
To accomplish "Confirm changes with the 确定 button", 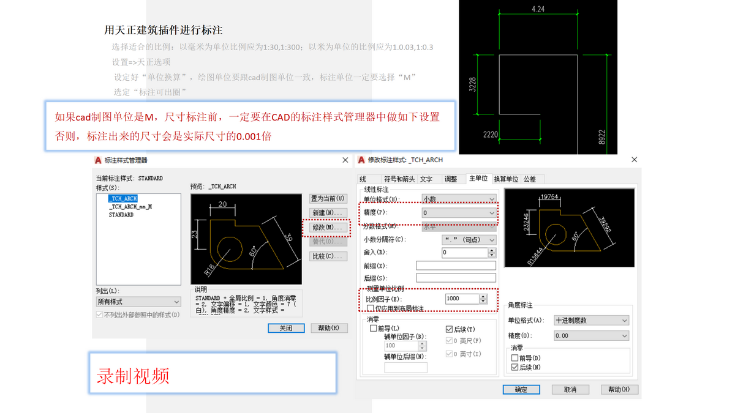I will click(x=521, y=390).
